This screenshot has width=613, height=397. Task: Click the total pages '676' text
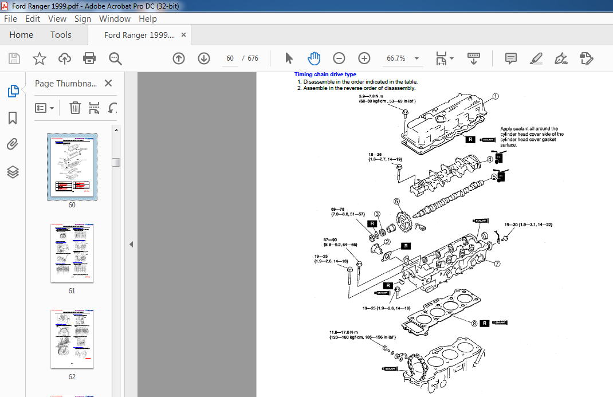tap(253, 58)
